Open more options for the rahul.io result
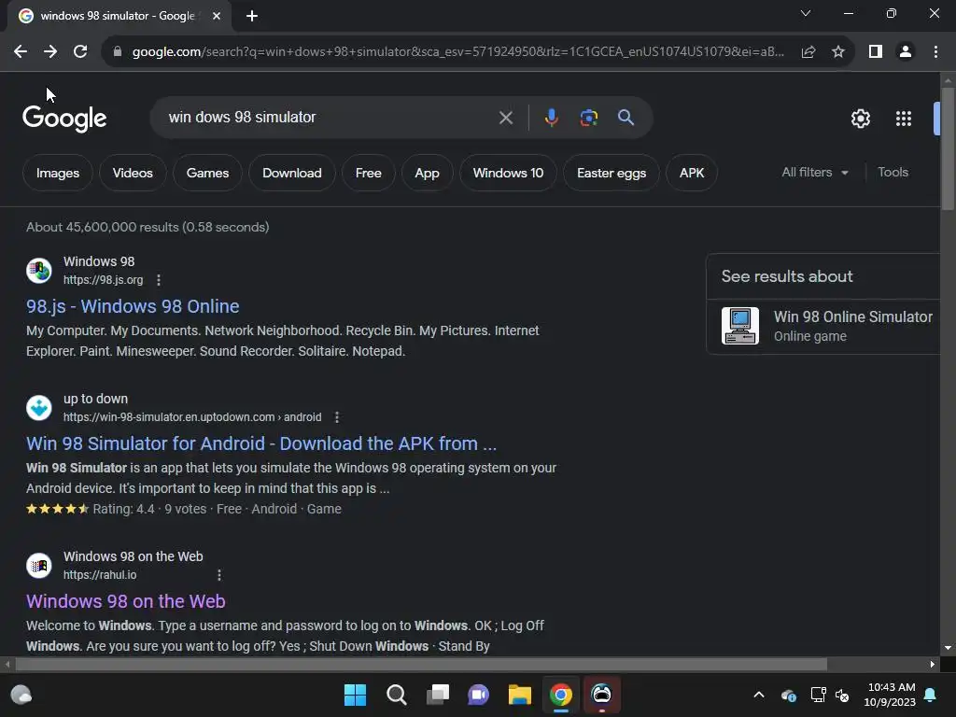956x717 pixels. [x=218, y=575]
